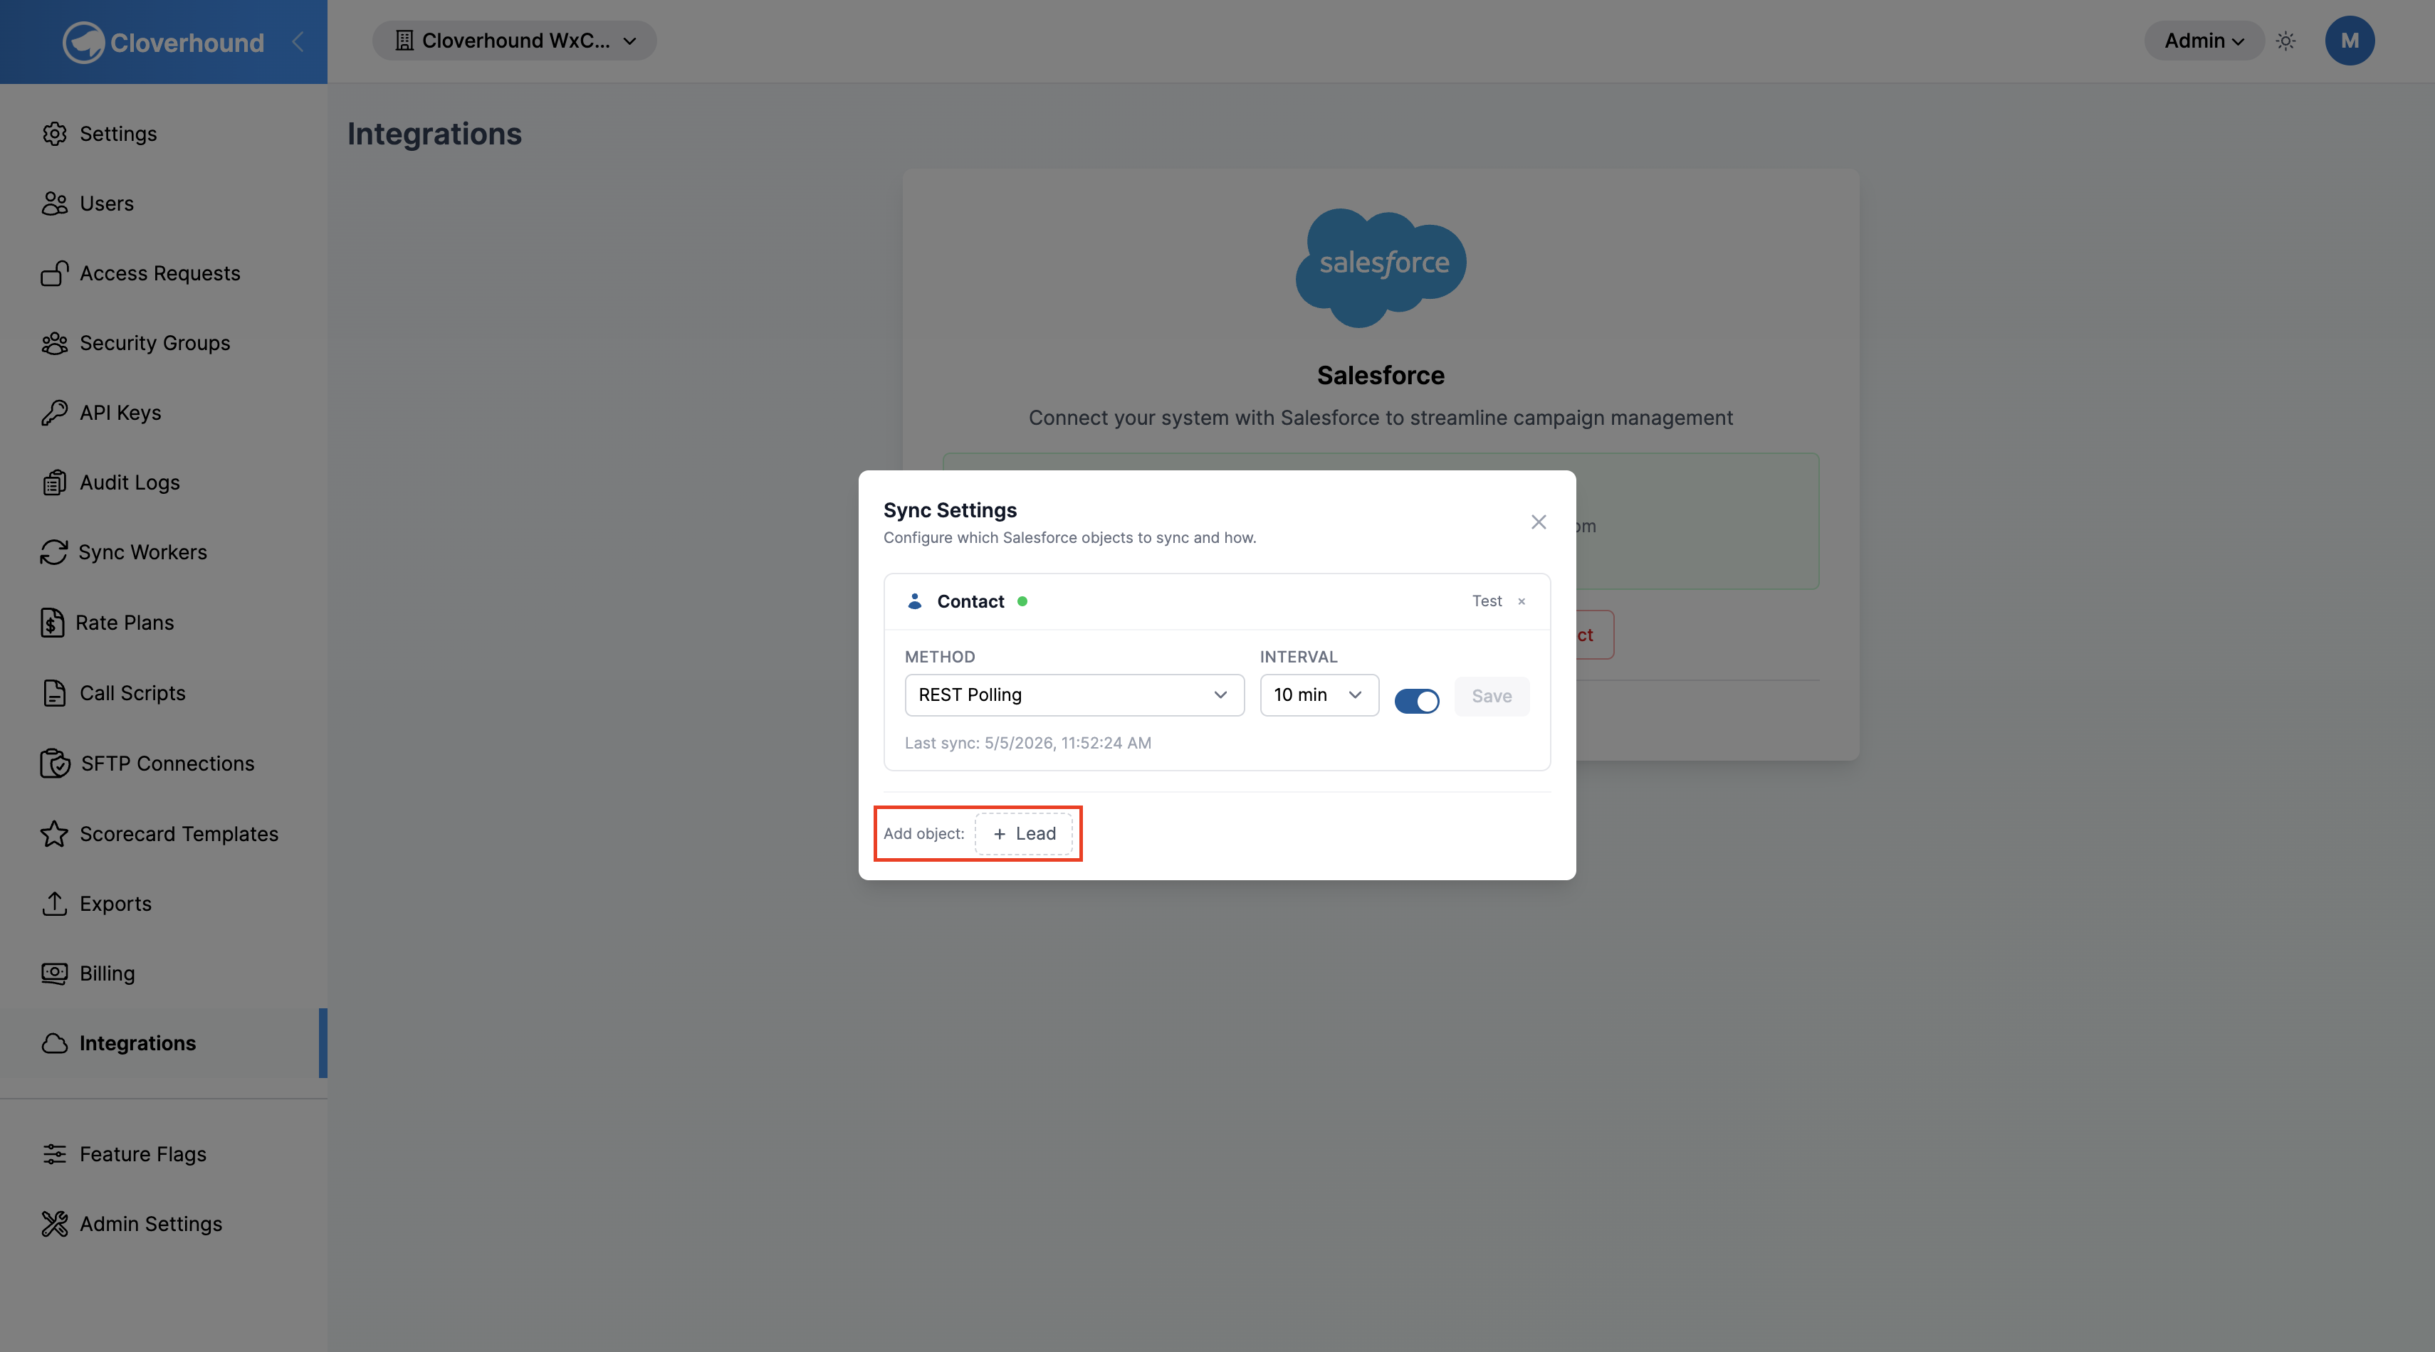
Task: Click the SFTP Connections folder icon
Action: [55, 764]
